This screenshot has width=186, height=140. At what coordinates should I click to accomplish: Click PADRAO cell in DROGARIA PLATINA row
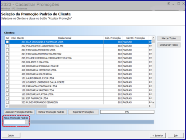pos(136,94)
